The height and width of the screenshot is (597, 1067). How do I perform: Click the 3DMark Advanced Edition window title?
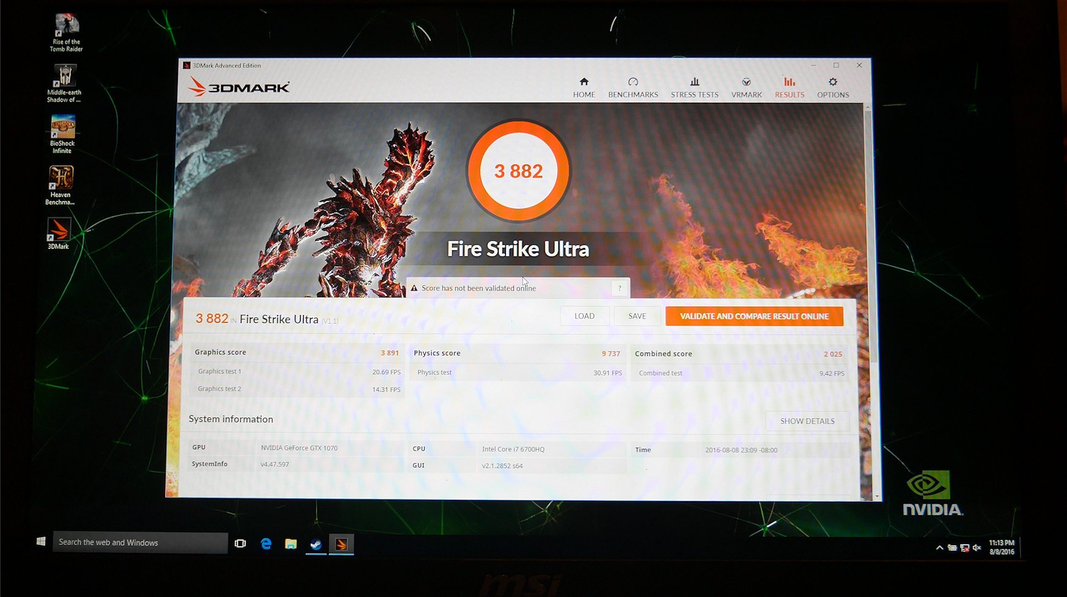click(226, 65)
